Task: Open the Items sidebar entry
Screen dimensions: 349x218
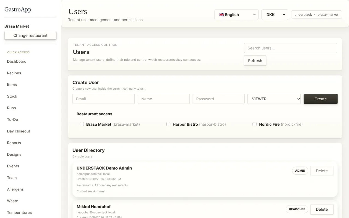Action: (x=12, y=85)
